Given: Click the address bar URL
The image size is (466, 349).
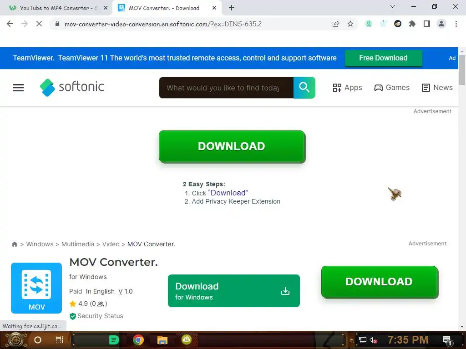Looking at the screenshot, I should pyautogui.click(x=163, y=24).
